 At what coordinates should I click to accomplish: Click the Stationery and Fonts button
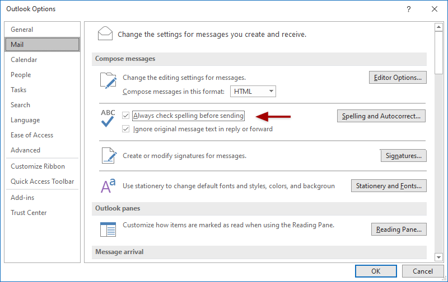coord(389,186)
